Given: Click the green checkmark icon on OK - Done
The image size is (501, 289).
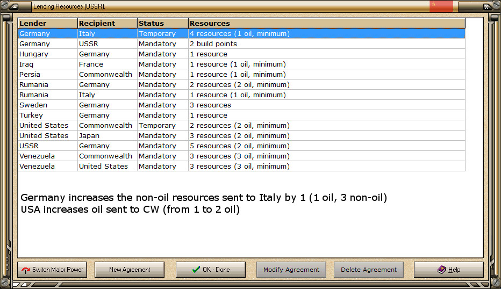Looking at the screenshot, I should tap(196, 270).
